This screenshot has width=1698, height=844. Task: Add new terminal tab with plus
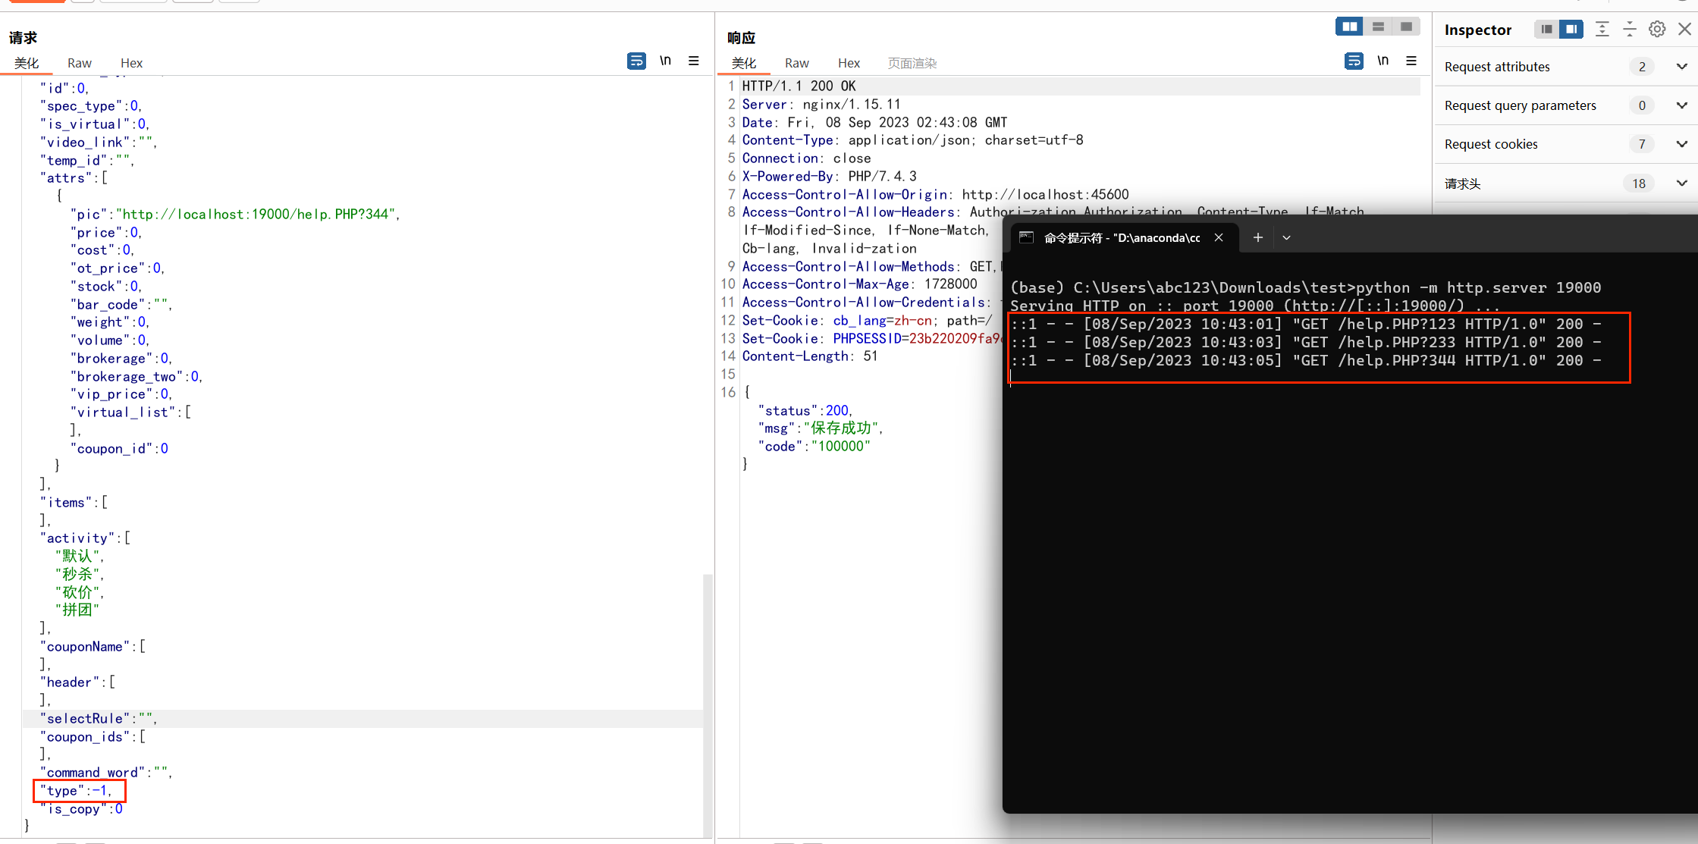(x=1257, y=237)
